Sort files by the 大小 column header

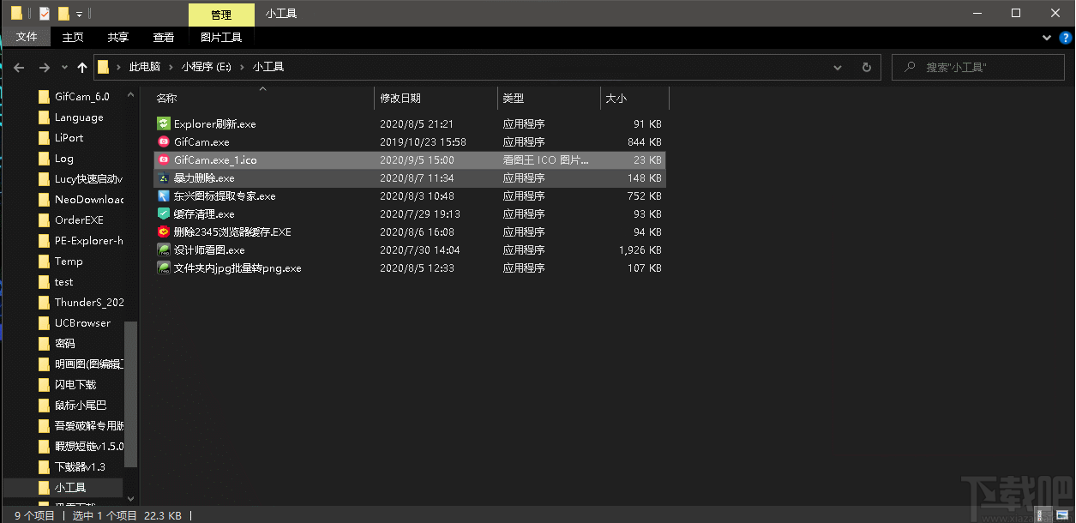click(616, 98)
